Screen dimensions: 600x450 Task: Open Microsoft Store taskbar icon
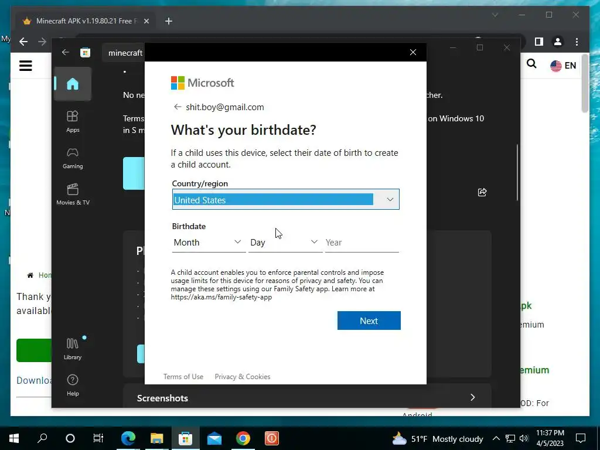click(x=186, y=438)
